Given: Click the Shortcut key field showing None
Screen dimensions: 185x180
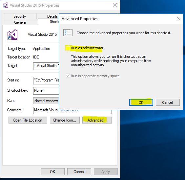Looking at the screenshot, I should (x=46, y=91).
